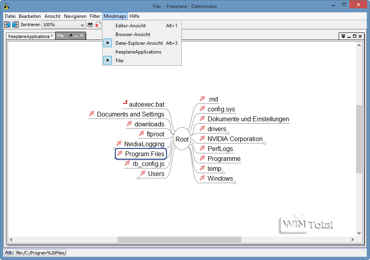Image resolution: width=370 pixels, height=260 pixels.
Task: Open the Filter menu
Action: 95,16
